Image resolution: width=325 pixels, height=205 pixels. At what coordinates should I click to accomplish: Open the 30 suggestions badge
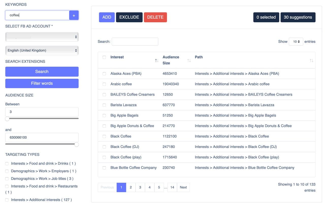(x=298, y=17)
